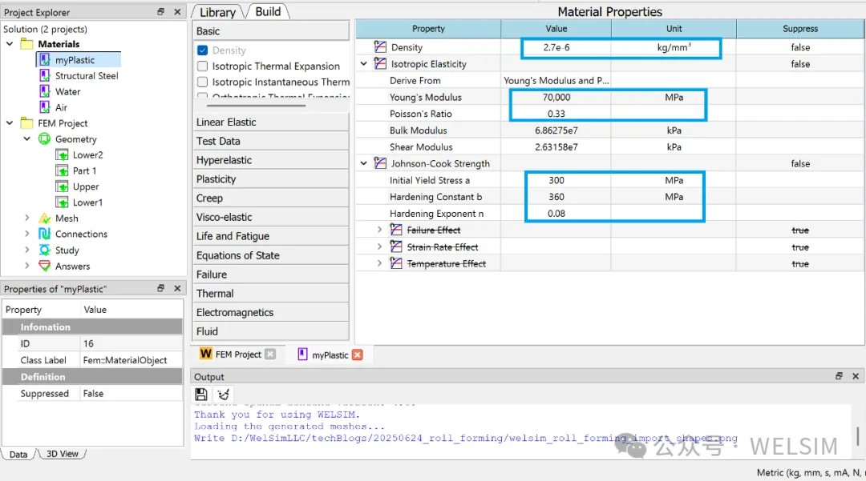Image resolution: width=866 pixels, height=481 pixels.
Task: Click the Young's Modulus value 70,000
Action: (556, 97)
